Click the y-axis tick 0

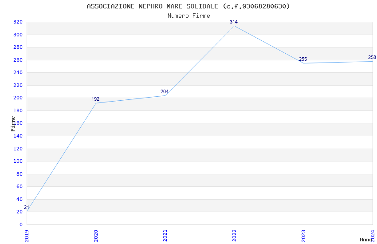21,224
